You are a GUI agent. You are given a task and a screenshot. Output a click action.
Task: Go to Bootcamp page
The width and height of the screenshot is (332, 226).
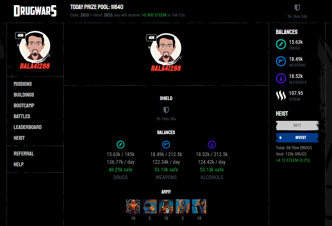(24, 105)
